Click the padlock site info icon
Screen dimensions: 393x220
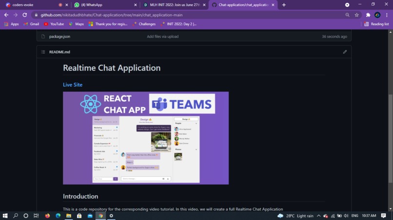click(36, 15)
